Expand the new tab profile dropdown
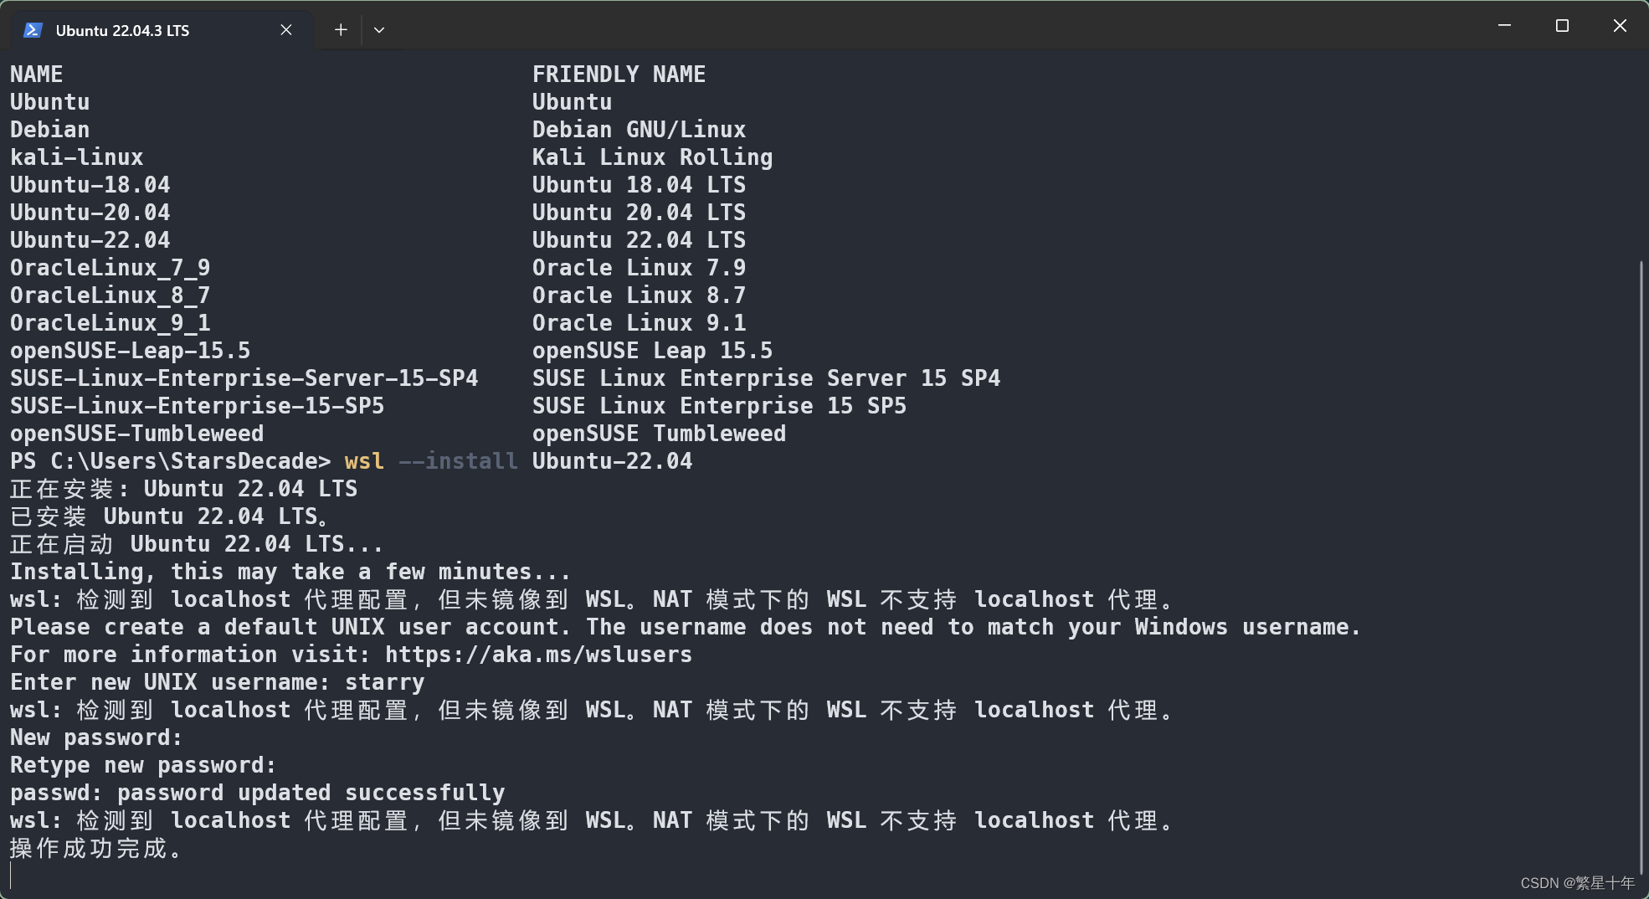This screenshot has height=899, width=1649. point(379,30)
